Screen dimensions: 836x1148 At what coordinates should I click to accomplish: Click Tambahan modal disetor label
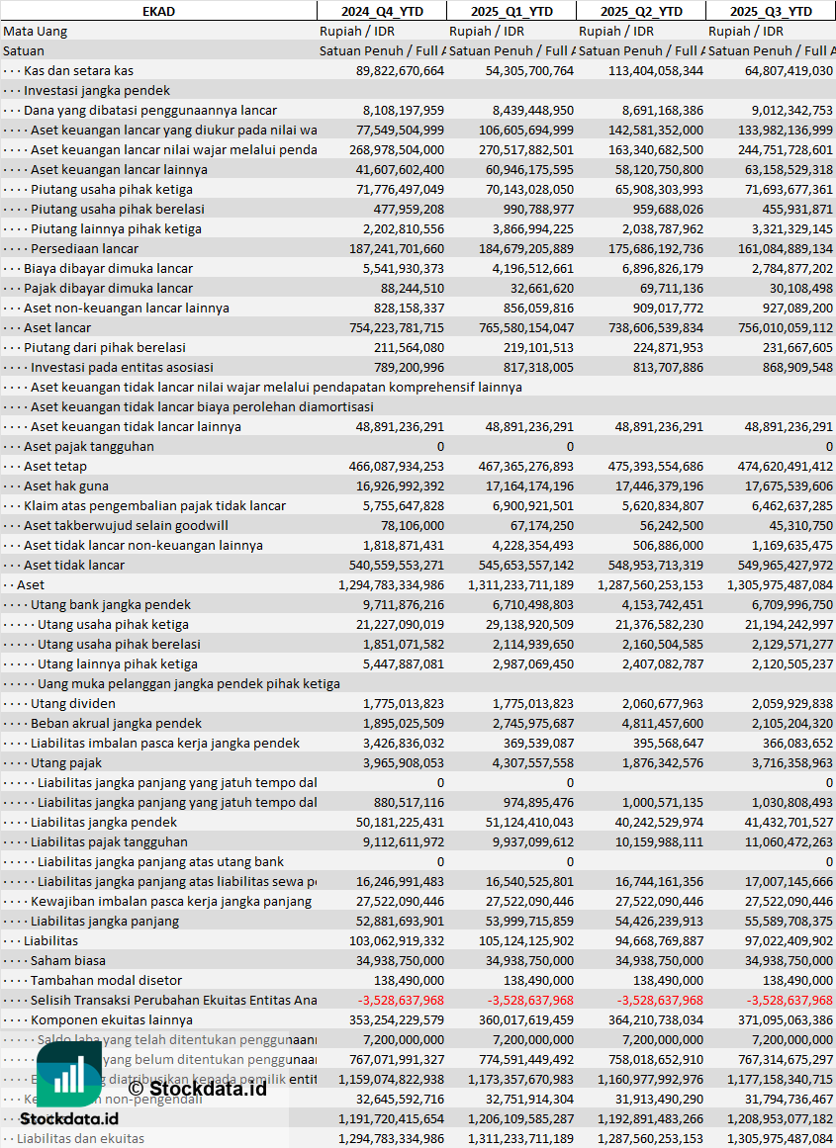tap(106, 980)
